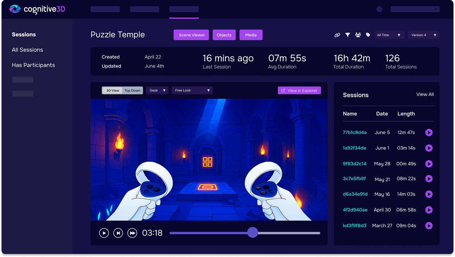Open the All Time date range dropdown
The height and width of the screenshot is (257, 455).
pos(390,35)
